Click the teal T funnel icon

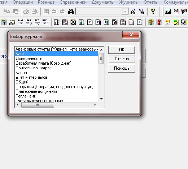4,22
